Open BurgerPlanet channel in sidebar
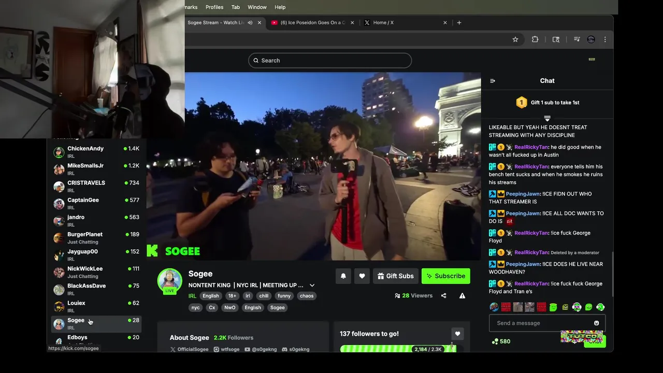The height and width of the screenshot is (373, 663). 96,238
